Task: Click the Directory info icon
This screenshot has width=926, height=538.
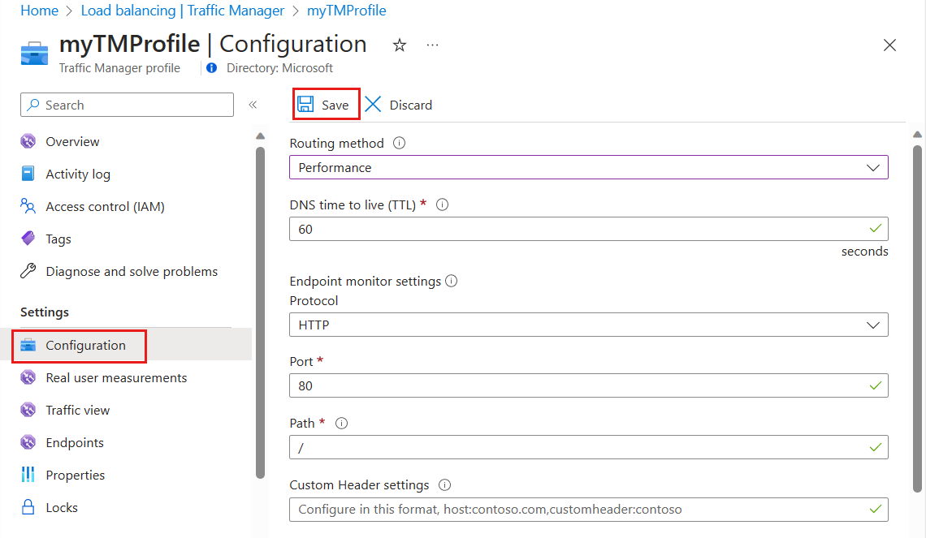Action: (211, 68)
